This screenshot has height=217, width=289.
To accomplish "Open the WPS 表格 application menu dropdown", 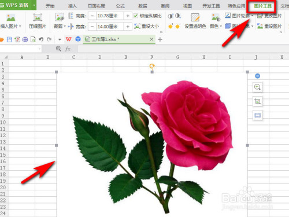I will (x=34, y=5).
